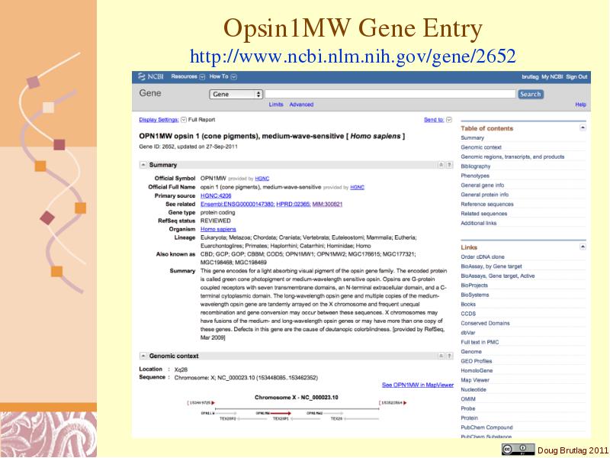Open the GEO Profiles link
The width and height of the screenshot is (610, 458).
coord(476,361)
